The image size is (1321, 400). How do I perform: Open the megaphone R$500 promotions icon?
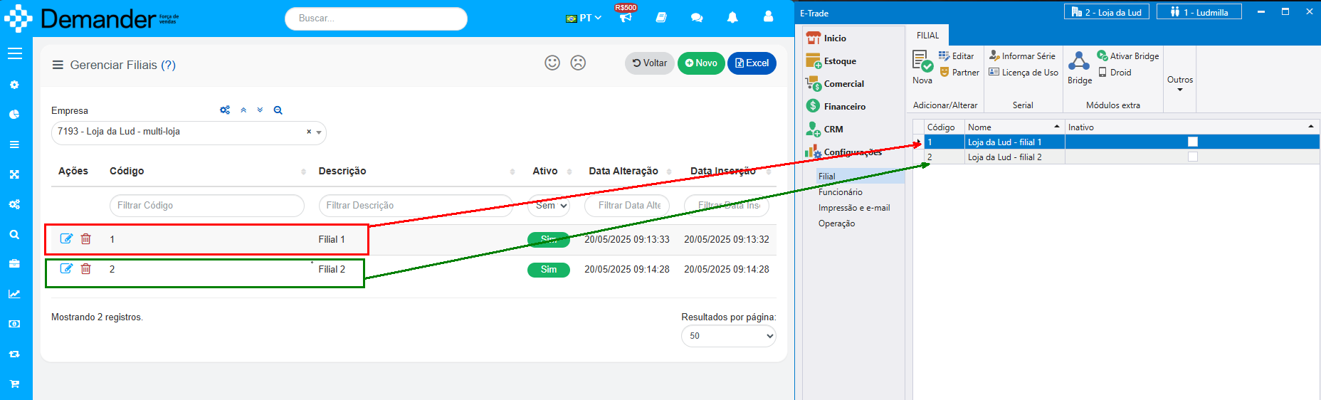(x=626, y=17)
